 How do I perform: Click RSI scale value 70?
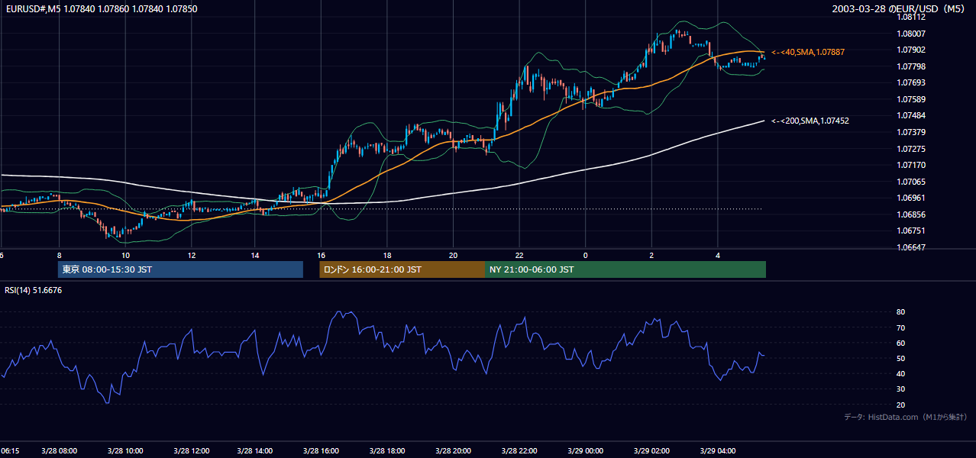coord(900,327)
